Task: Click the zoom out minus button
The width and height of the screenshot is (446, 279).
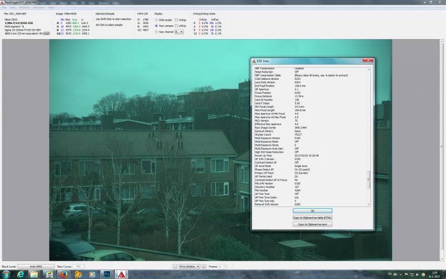Action: point(175,267)
